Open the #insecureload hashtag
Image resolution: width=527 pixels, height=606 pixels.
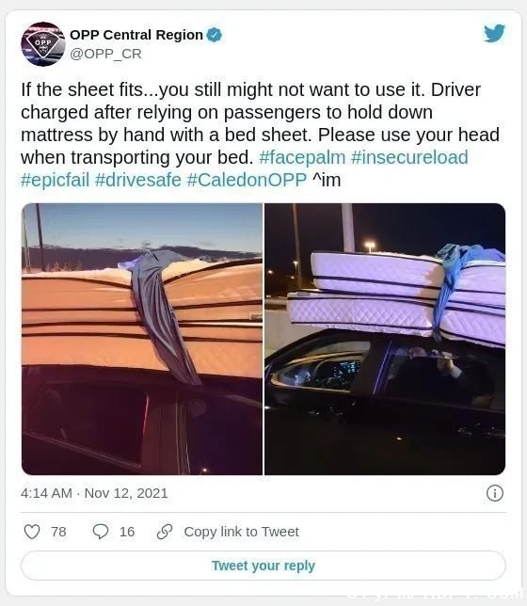point(409,157)
